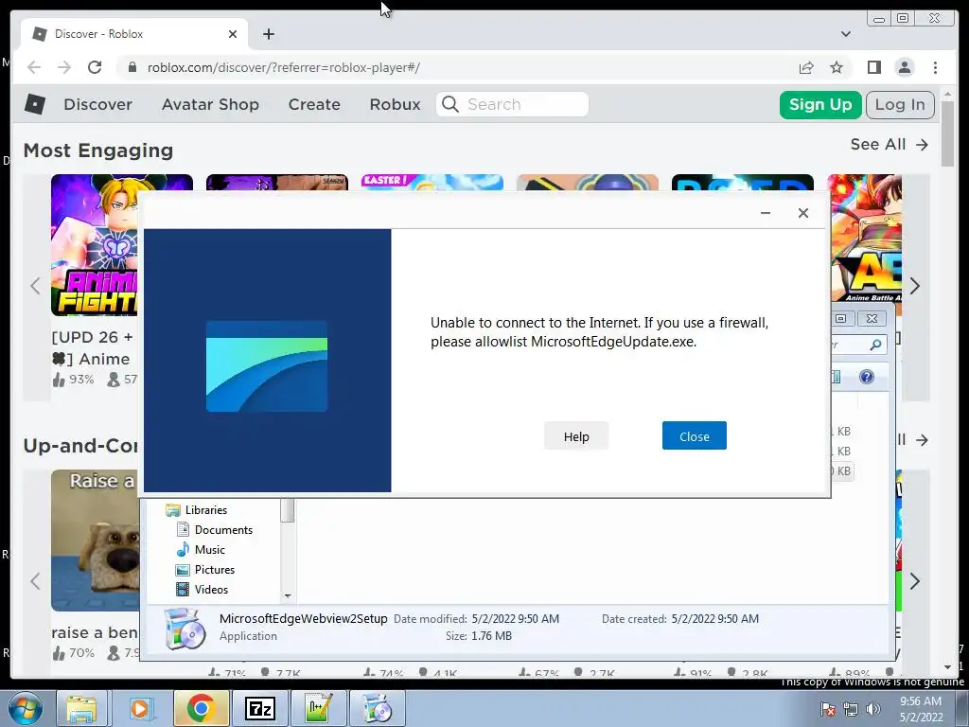Click the taskbar clock showing 9:56 AM

[921, 709]
